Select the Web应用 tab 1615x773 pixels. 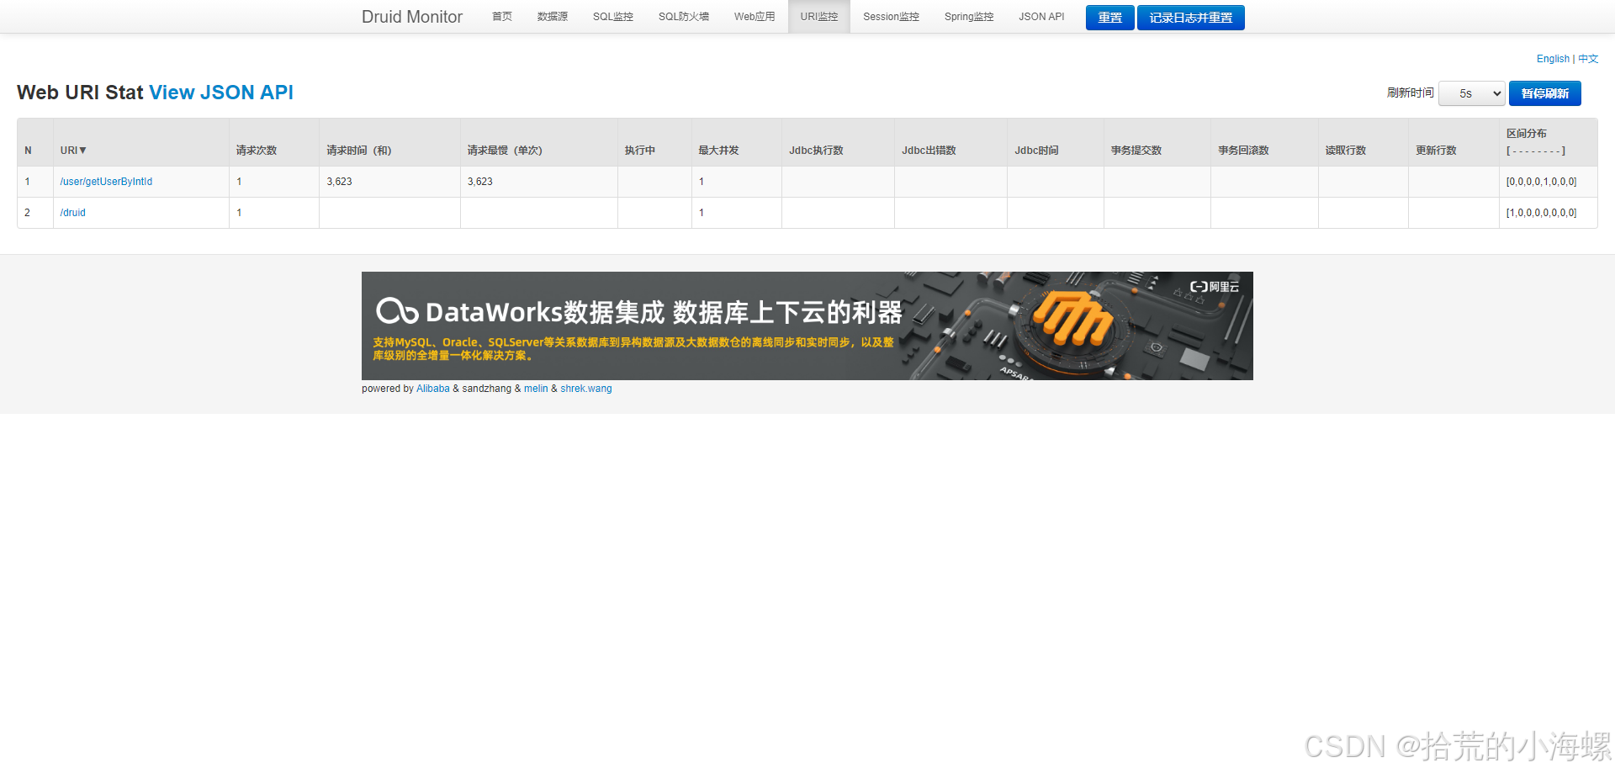coord(754,17)
